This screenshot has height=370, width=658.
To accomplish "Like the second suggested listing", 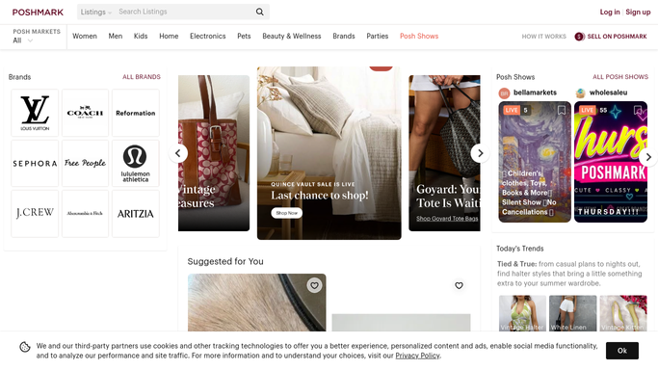I will point(460,285).
